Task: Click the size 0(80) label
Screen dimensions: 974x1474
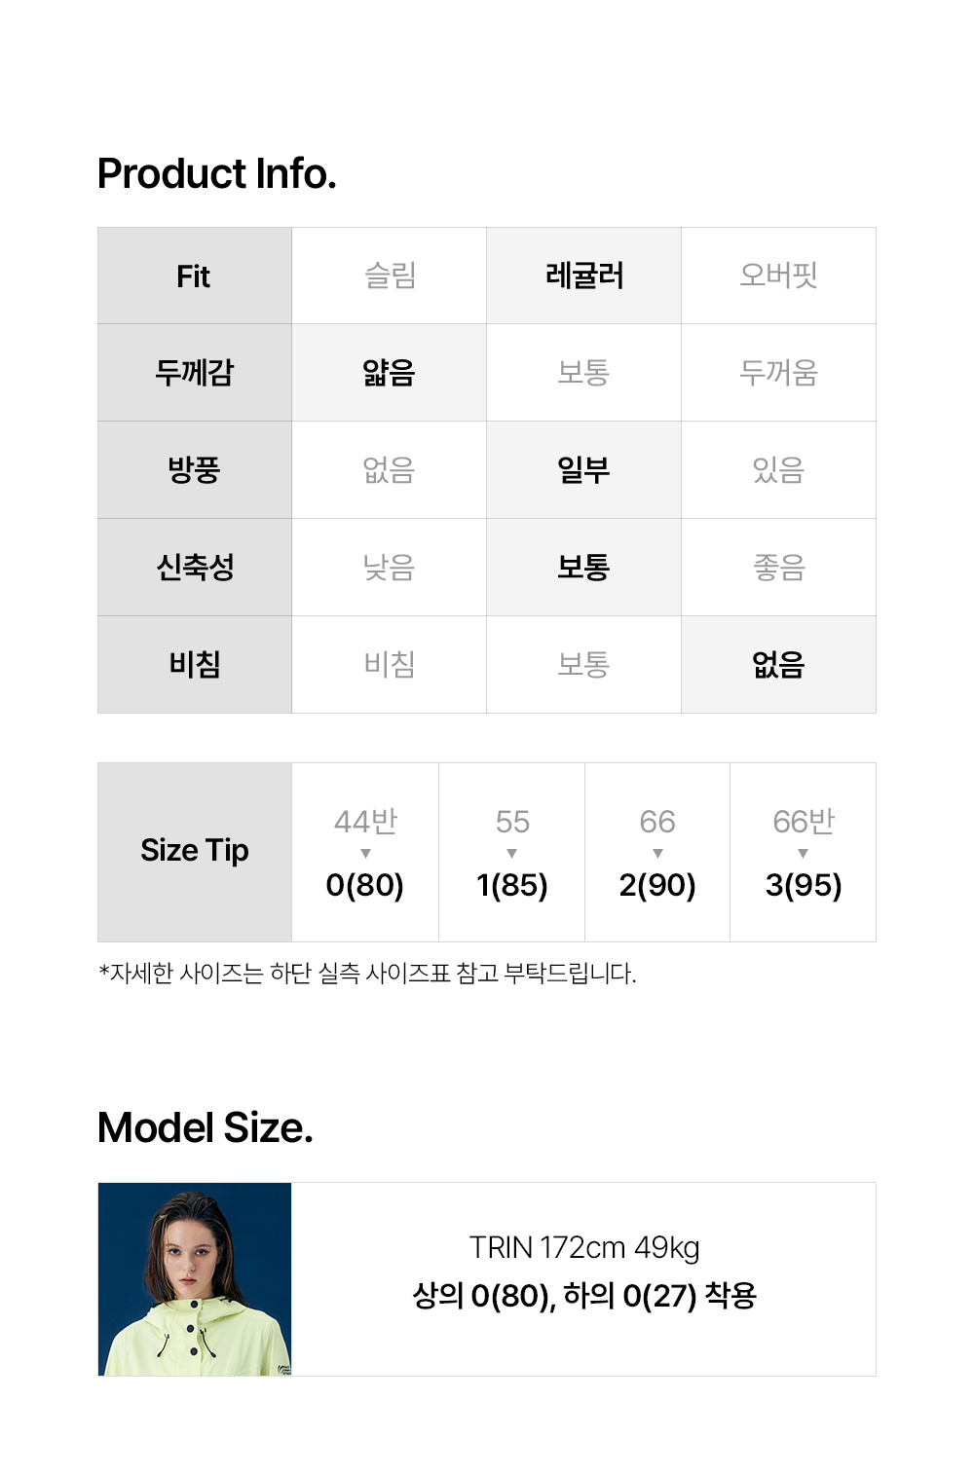Action: point(365,885)
